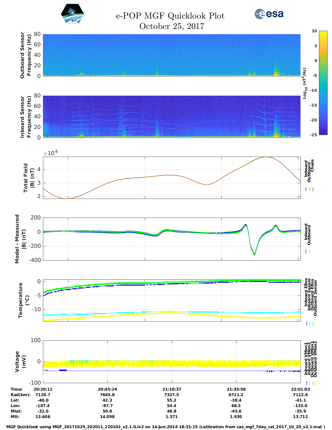Click the e-POP MGF Quicklook Plot title
The width and height of the screenshot is (332, 430).
coord(170,16)
